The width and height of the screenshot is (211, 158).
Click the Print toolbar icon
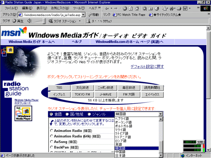[x=179, y=8]
